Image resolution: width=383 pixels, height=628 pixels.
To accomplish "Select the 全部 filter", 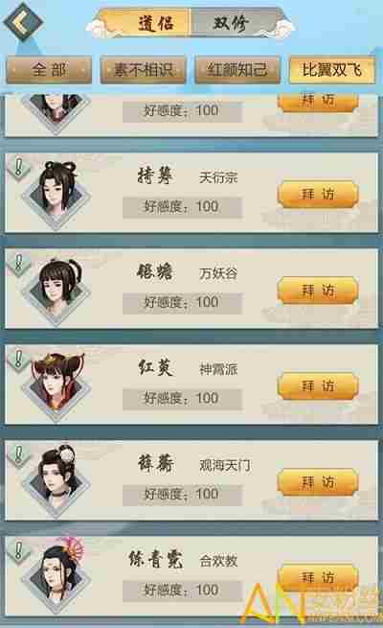I will (x=49, y=70).
